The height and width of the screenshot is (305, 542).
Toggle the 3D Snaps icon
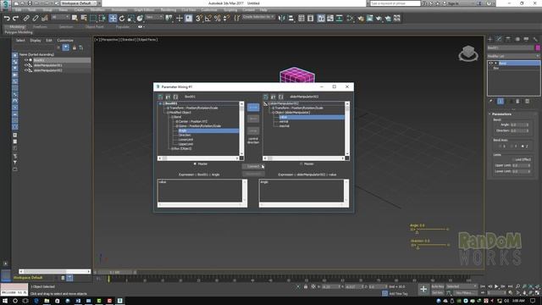pyautogui.click(x=199, y=18)
